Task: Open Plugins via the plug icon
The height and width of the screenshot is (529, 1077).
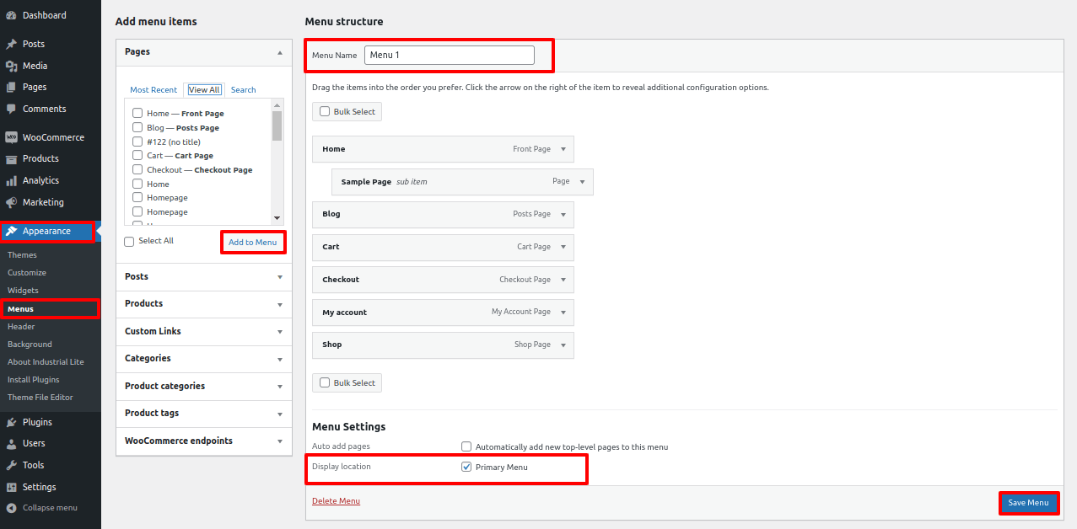Action: pyautogui.click(x=11, y=422)
